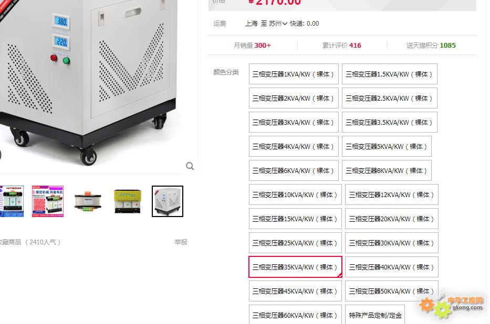Click 月销量 300+ sales figure
Screen dimensions: 490x324
point(252,46)
